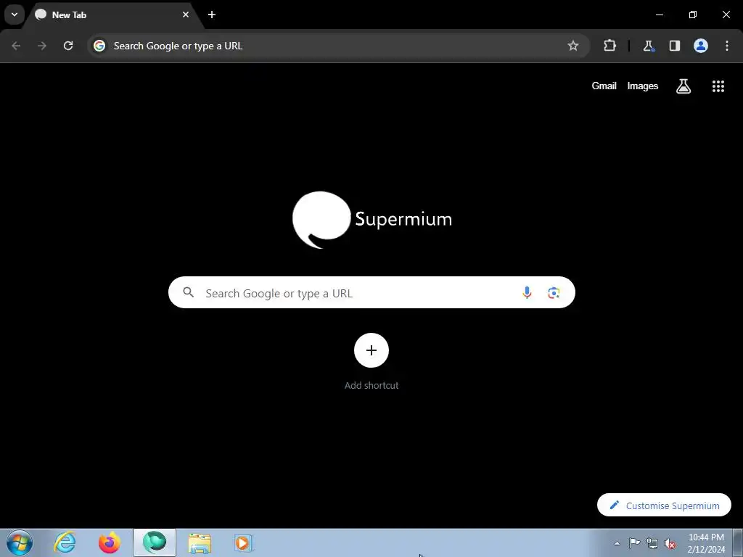Viewport: 743px width, 557px height.
Task: Open toolbar Experiments flask icon
Action: 648,46
